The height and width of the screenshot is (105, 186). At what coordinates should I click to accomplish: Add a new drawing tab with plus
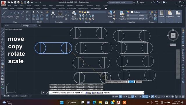click(40, 26)
